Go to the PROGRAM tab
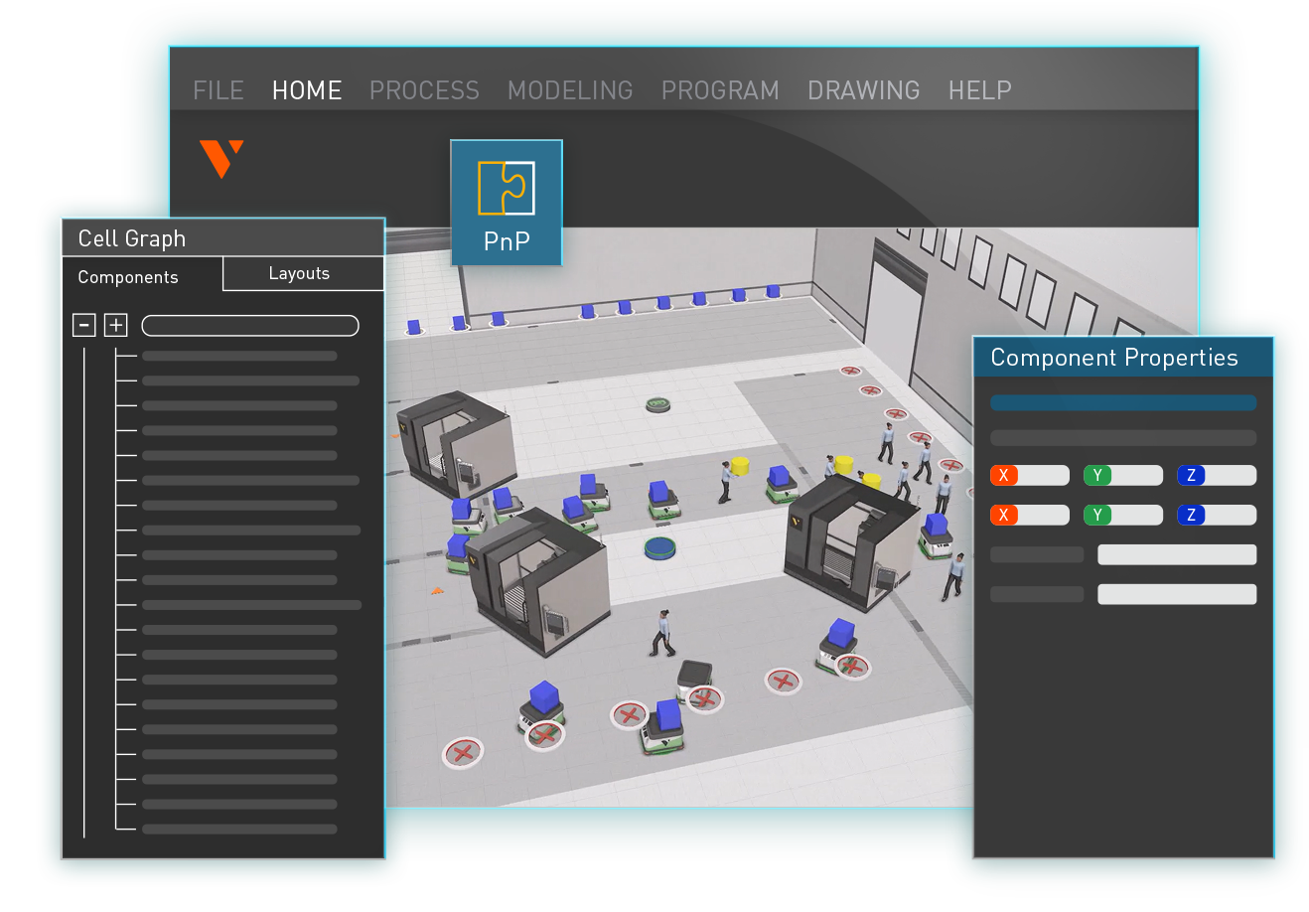 (x=720, y=90)
